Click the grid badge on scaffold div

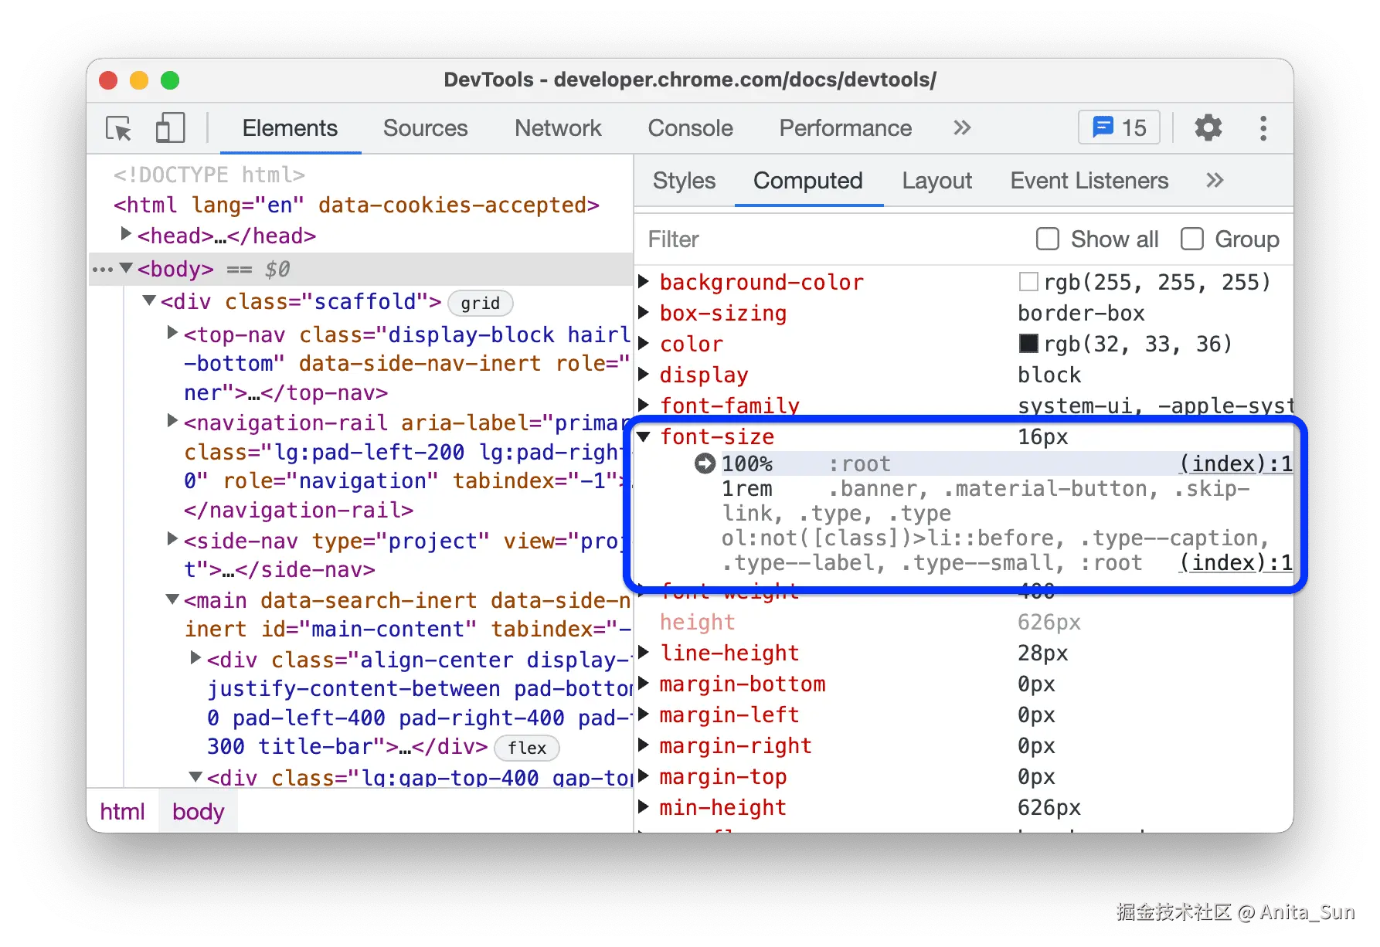[x=481, y=303]
